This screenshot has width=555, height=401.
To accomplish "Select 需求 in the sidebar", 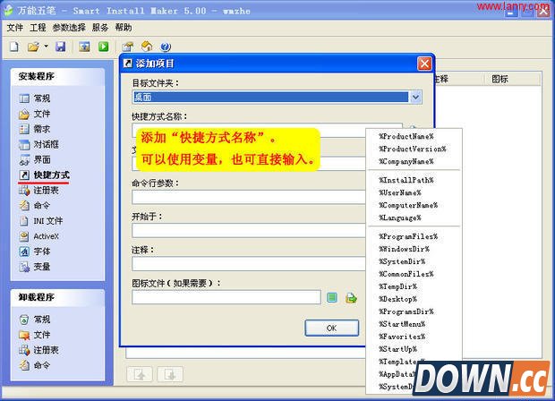I will coord(35,129).
